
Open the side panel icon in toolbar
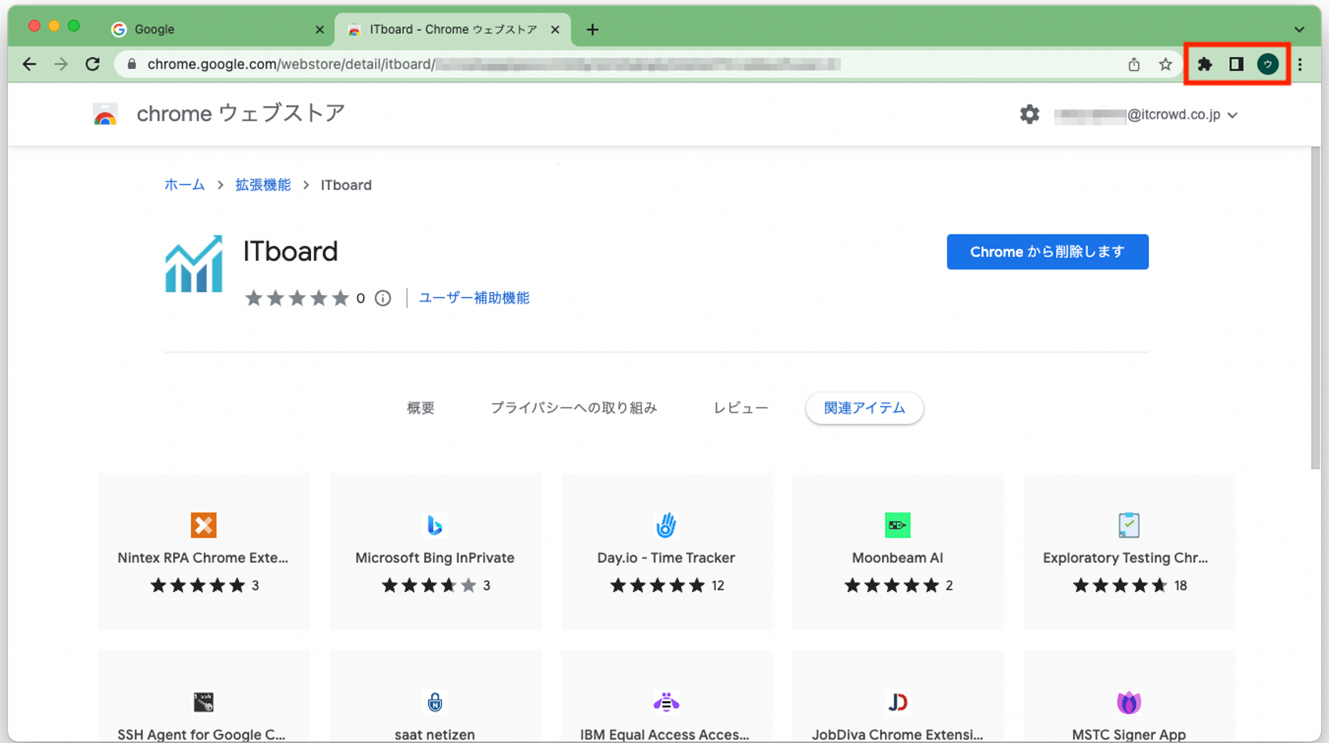click(x=1236, y=65)
